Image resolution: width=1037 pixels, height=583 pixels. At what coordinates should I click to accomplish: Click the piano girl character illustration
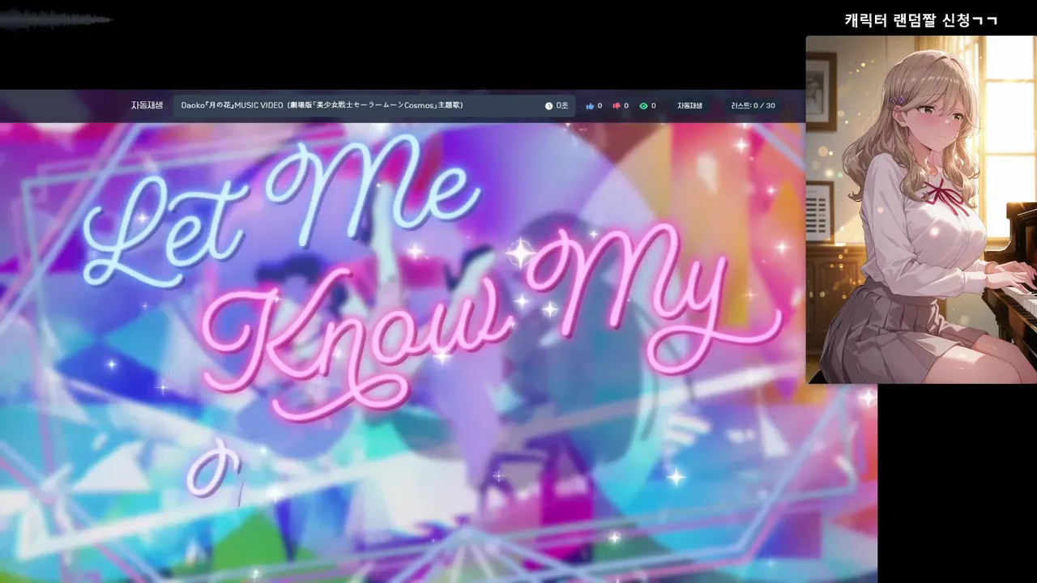tap(921, 209)
